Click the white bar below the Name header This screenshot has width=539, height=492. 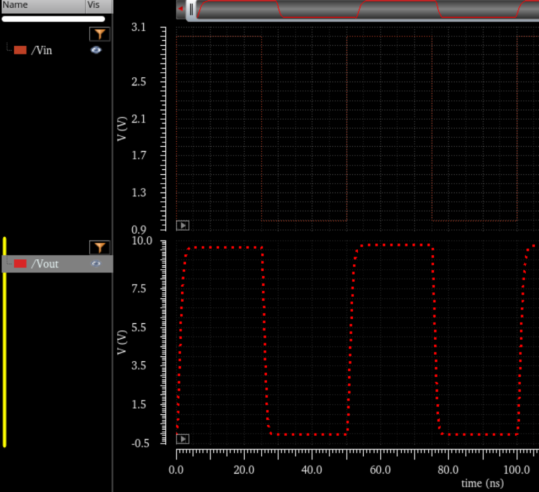[x=53, y=19]
